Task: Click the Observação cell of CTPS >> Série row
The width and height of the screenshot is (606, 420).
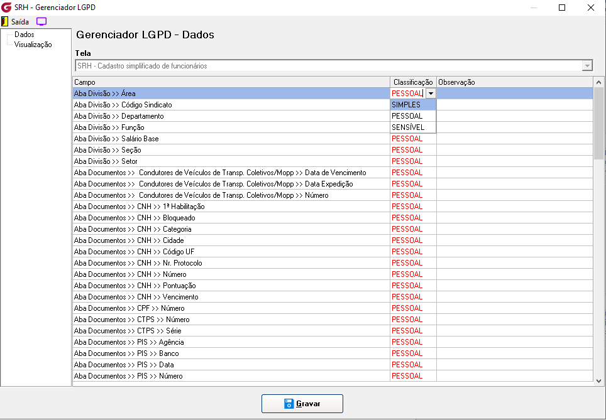Action: point(514,331)
